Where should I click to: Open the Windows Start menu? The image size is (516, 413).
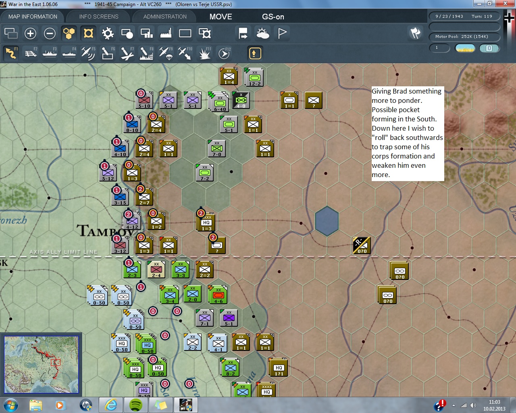tap(10, 405)
